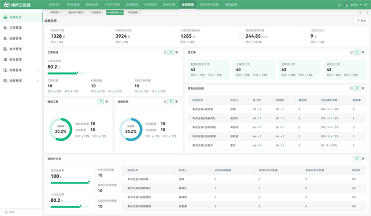The height and width of the screenshot is (216, 371).
Task: Click the 巡查管理 sidebar icon
Action: click(x=5, y=38)
